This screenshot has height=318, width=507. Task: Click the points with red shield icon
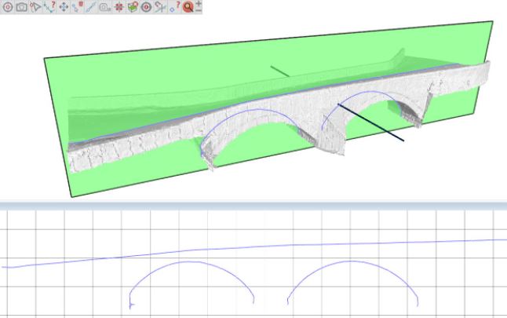tap(77, 7)
